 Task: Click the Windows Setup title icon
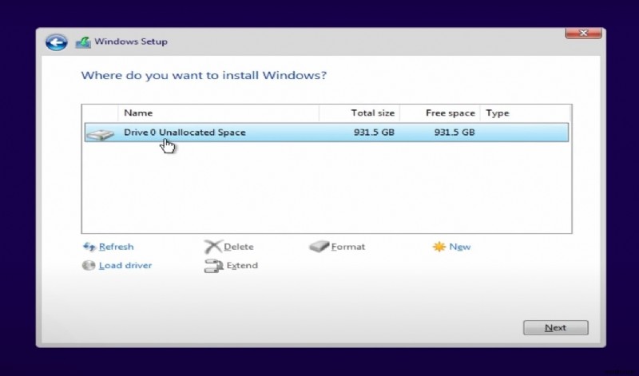[83, 42]
